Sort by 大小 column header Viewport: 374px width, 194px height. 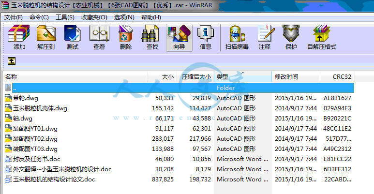(x=162, y=76)
